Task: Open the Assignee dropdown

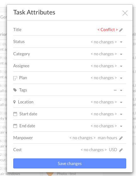Action: coord(121,66)
